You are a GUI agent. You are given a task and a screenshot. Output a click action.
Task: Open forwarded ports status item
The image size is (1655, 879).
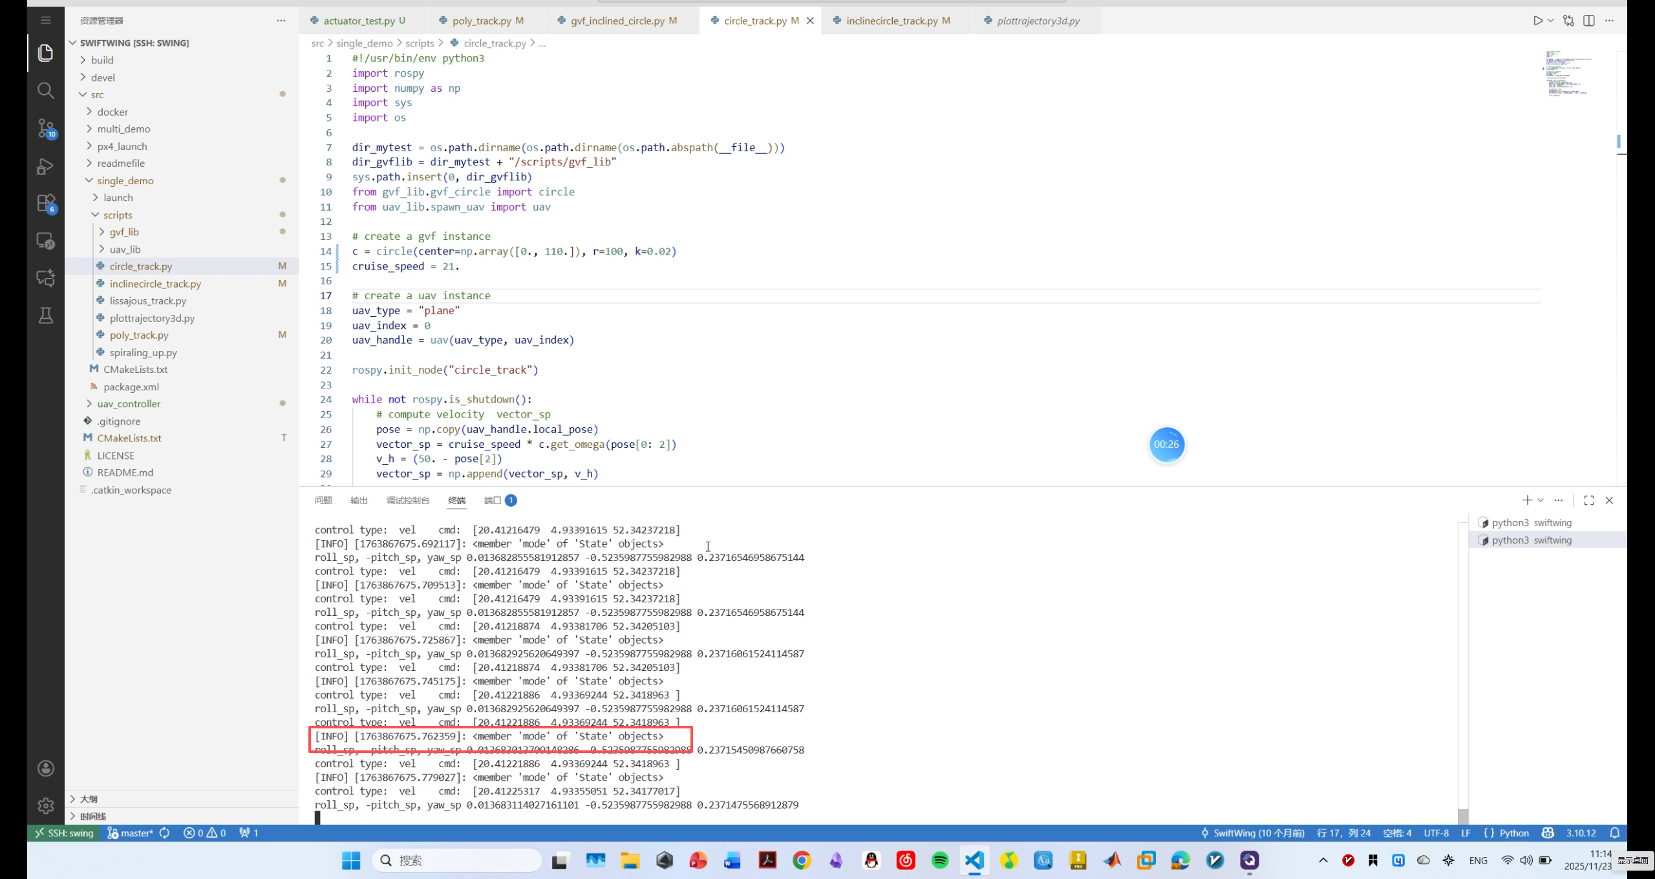coord(249,833)
